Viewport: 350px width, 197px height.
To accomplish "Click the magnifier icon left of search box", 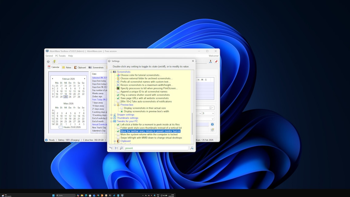I will tap(121, 148).
